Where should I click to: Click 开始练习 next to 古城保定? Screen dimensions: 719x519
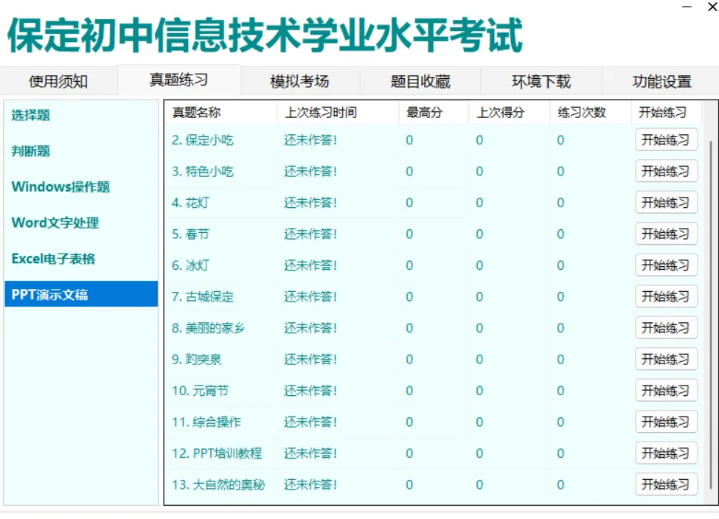click(666, 296)
